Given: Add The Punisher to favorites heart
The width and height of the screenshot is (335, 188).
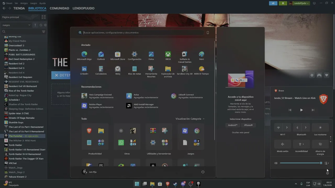Looking at the screenshot, I should (x=327, y=75).
